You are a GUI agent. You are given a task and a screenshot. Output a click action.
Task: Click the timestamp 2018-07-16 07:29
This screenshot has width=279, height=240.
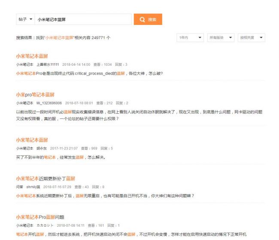click(x=57, y=187)
